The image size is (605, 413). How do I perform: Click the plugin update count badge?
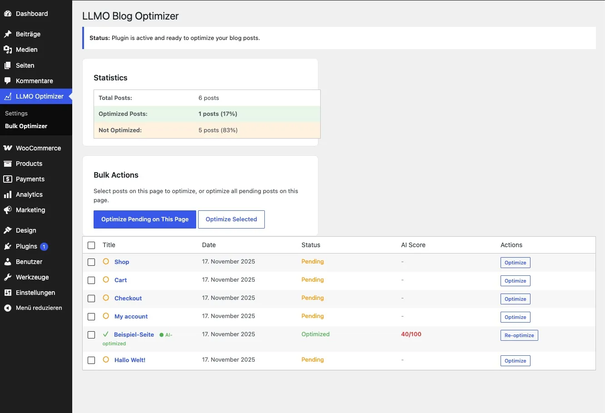pos(44,247)
